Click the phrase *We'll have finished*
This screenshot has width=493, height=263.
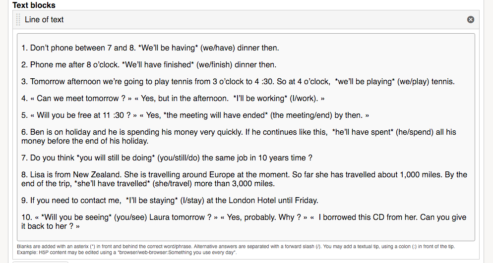(x=158, y=65)
